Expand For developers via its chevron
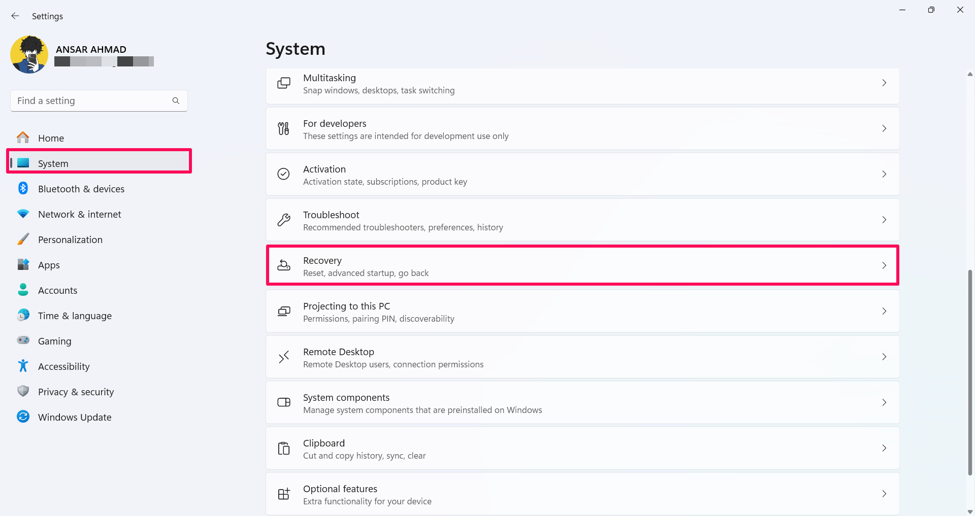Image resolution: width=975 pixels, height=516 pixels. pos(884,128)
